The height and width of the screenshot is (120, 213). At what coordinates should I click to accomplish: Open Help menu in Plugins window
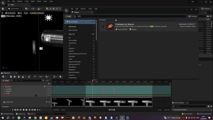(x=96, y=9)
